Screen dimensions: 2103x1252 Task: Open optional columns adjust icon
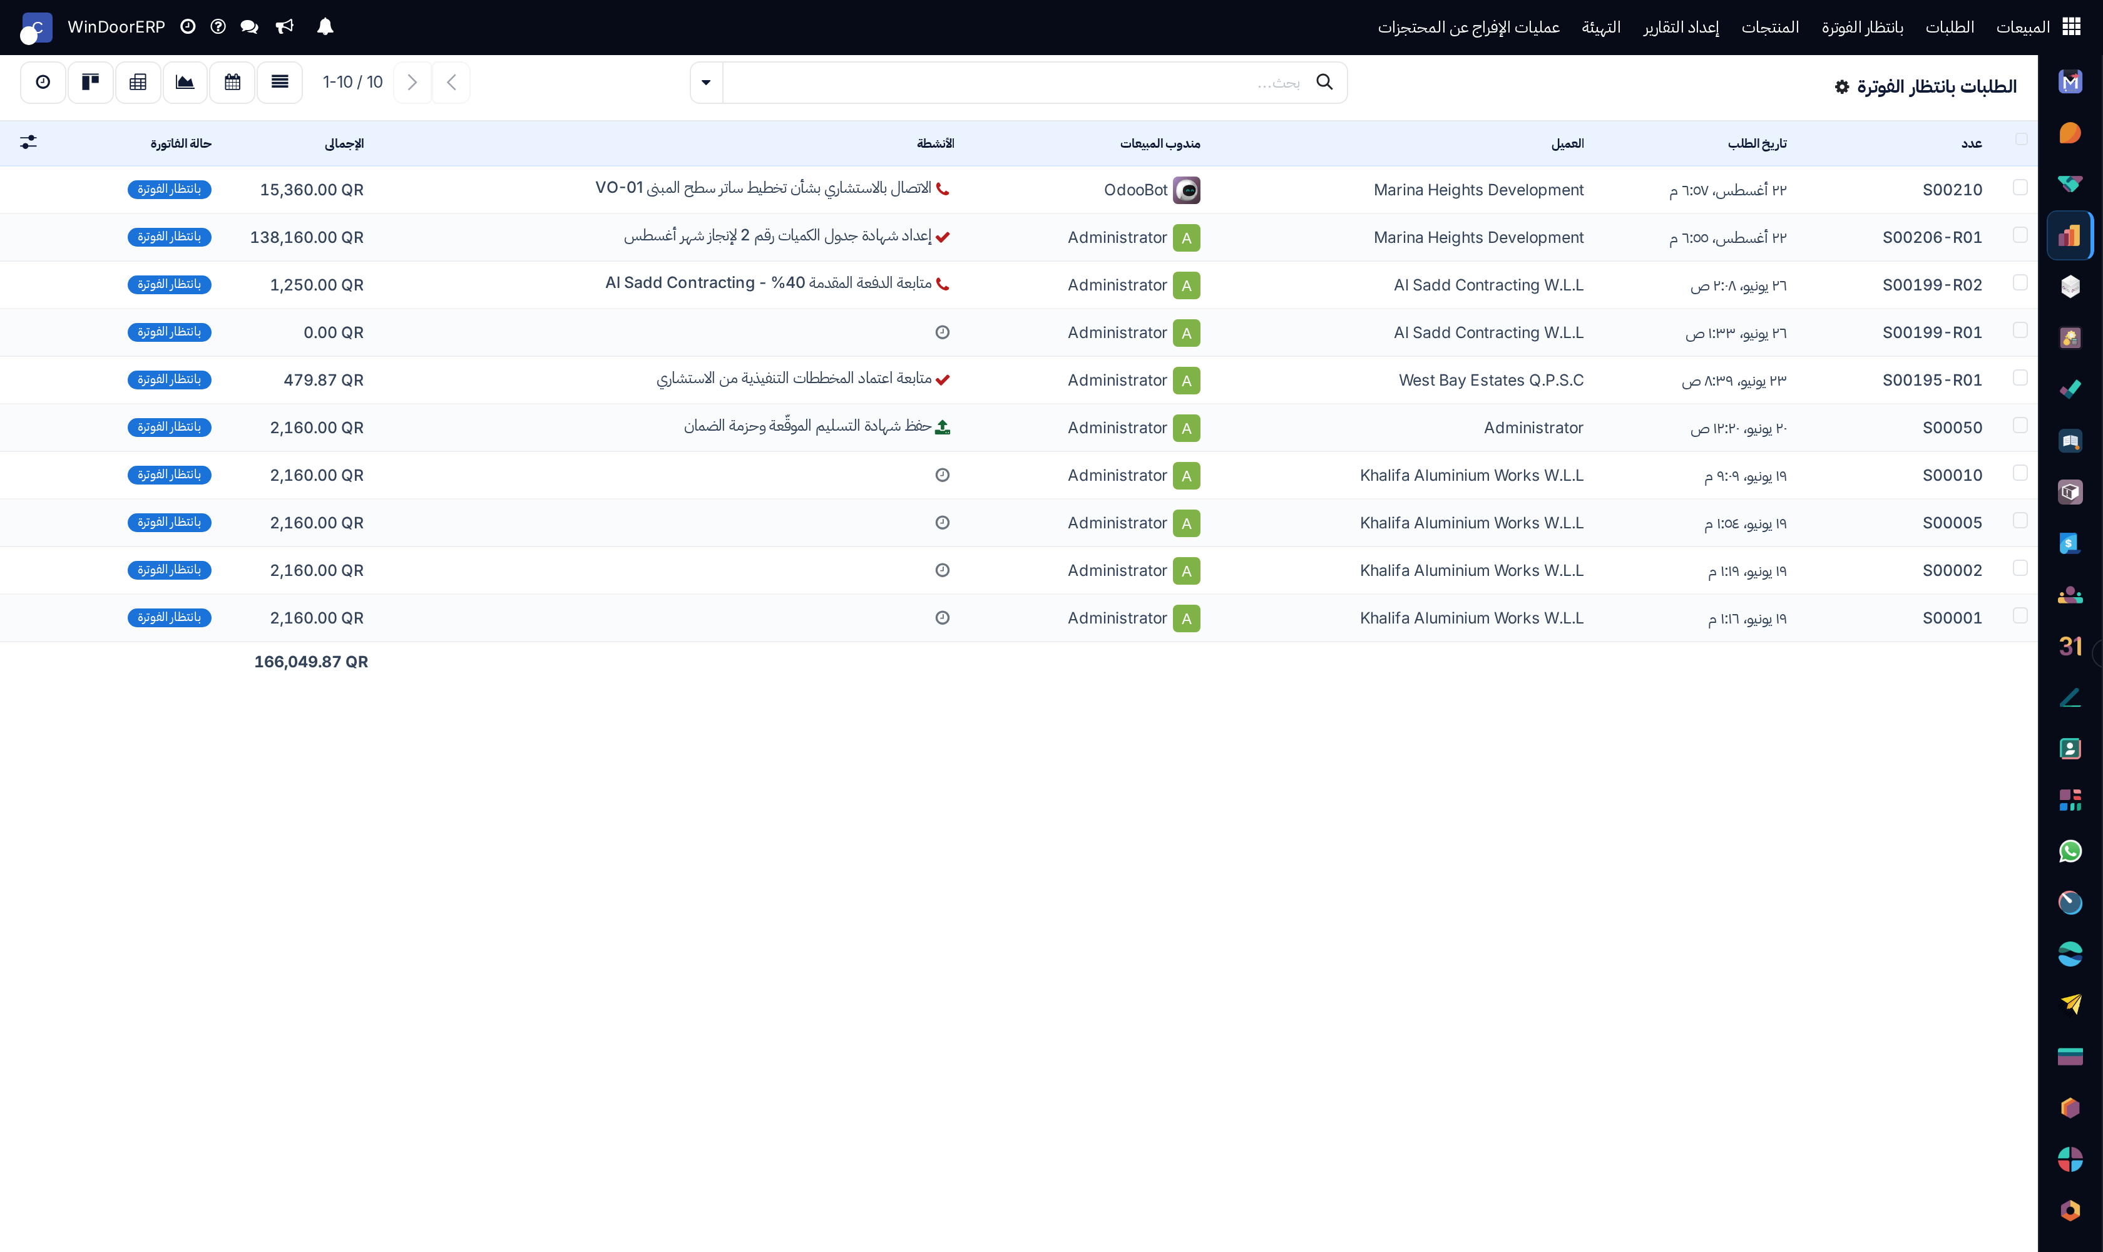pyautogui.click(x=29, y=143)
